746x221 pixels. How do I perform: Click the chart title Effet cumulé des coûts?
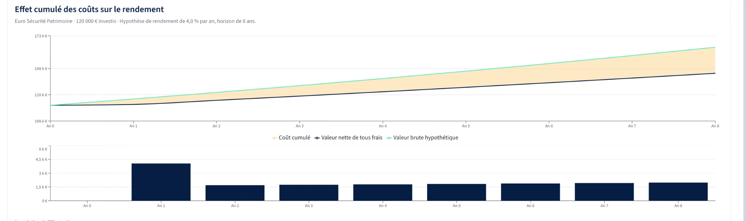[89, 9]
